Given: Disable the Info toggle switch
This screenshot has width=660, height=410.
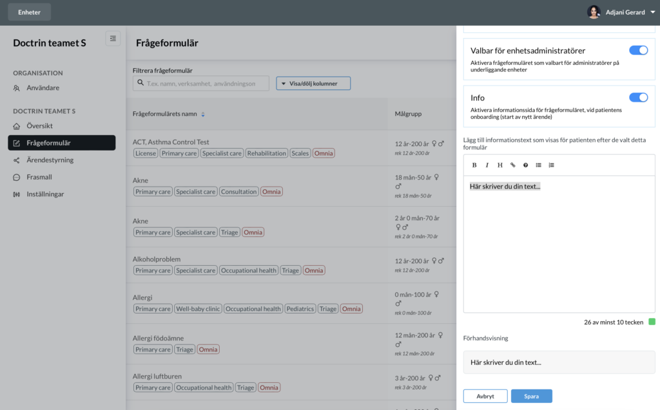Looking at the screenshot, I should (x=639, y=97).
